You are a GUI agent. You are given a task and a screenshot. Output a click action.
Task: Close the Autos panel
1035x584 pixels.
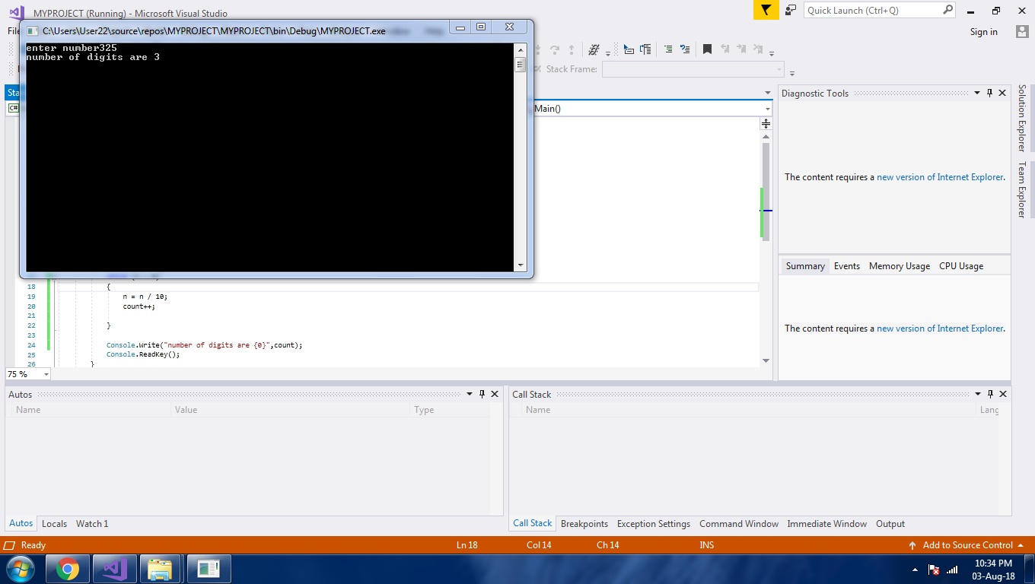tap(495, 394)
